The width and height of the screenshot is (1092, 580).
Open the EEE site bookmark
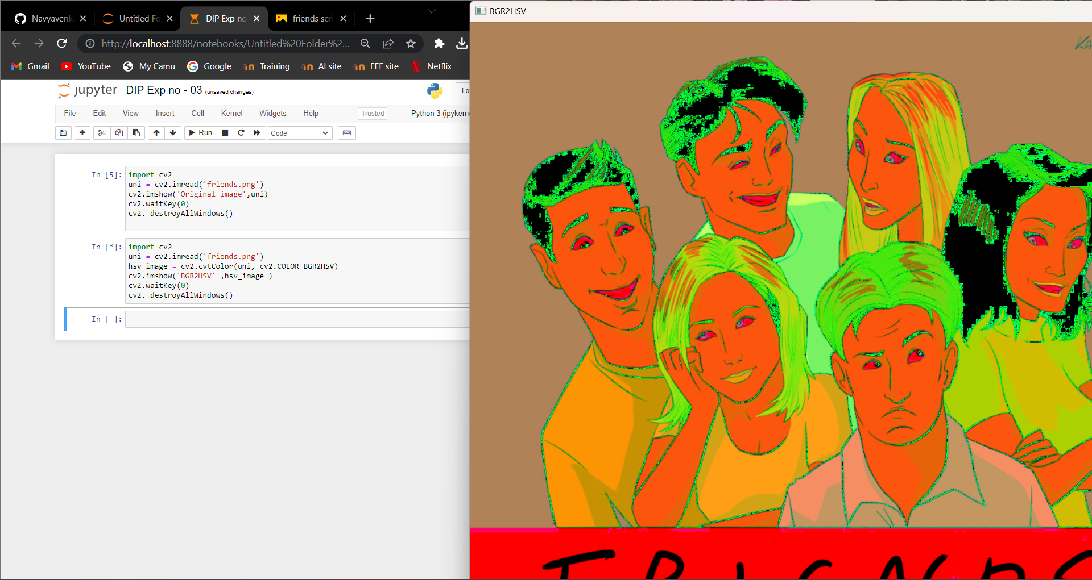click(377, 66)
